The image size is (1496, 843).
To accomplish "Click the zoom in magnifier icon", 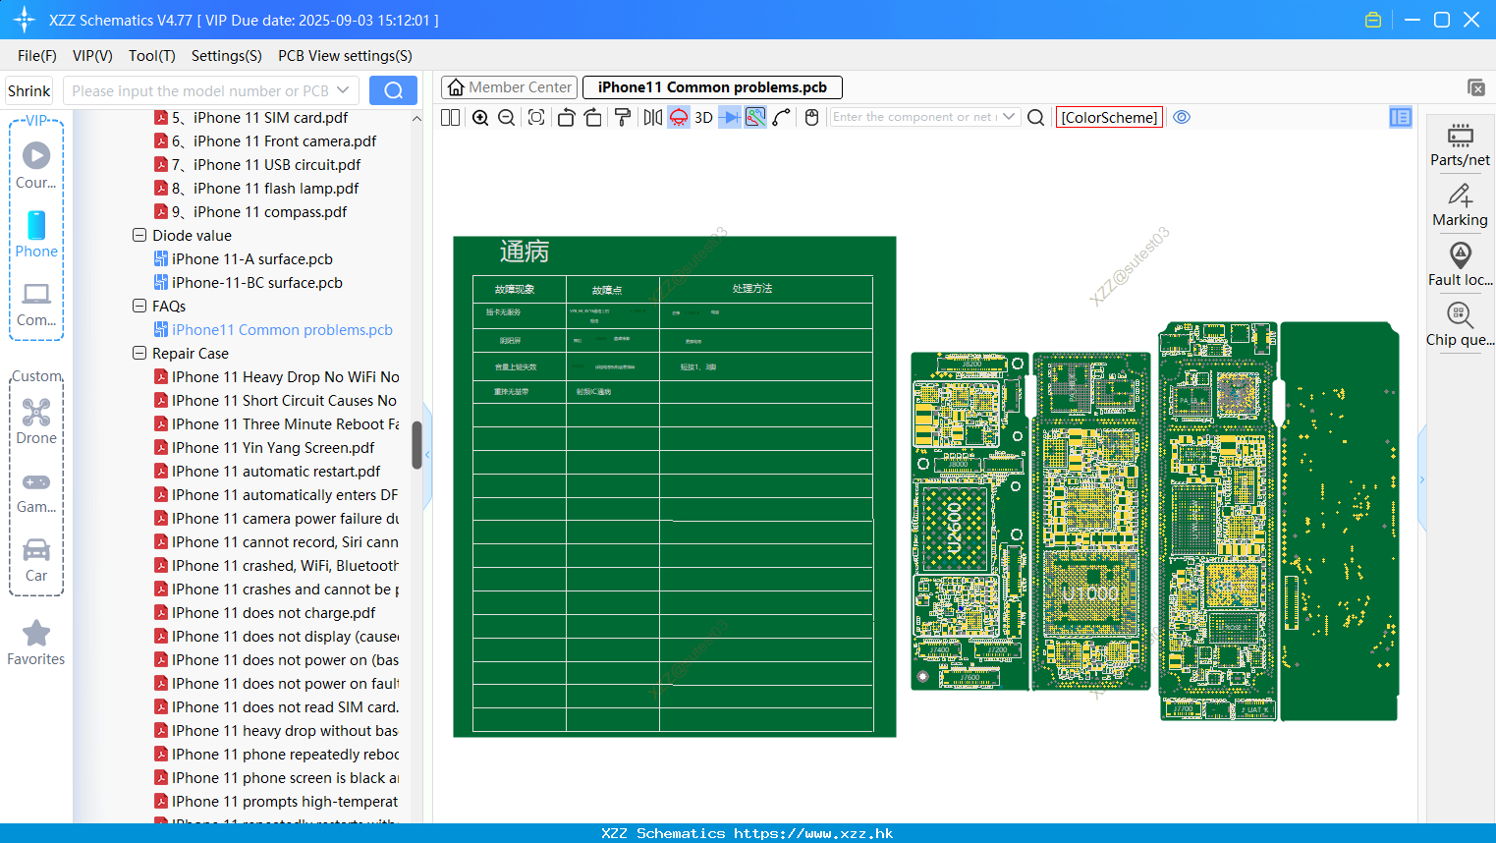I will pyautogui.click(x=480, y=117).
